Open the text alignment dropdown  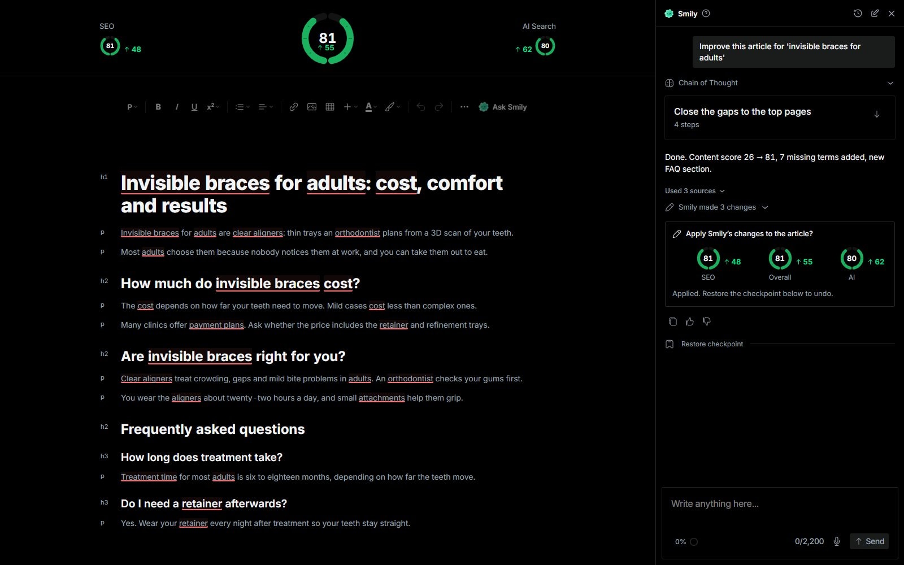(x=266, y=107)
